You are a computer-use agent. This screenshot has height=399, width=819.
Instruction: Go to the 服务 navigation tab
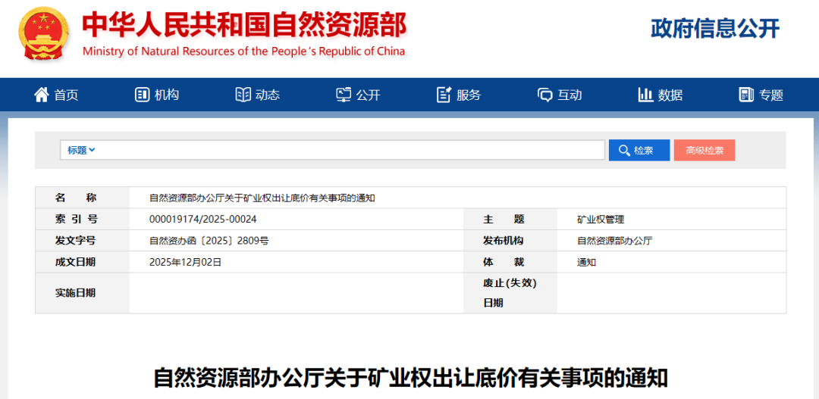(469, 95)
